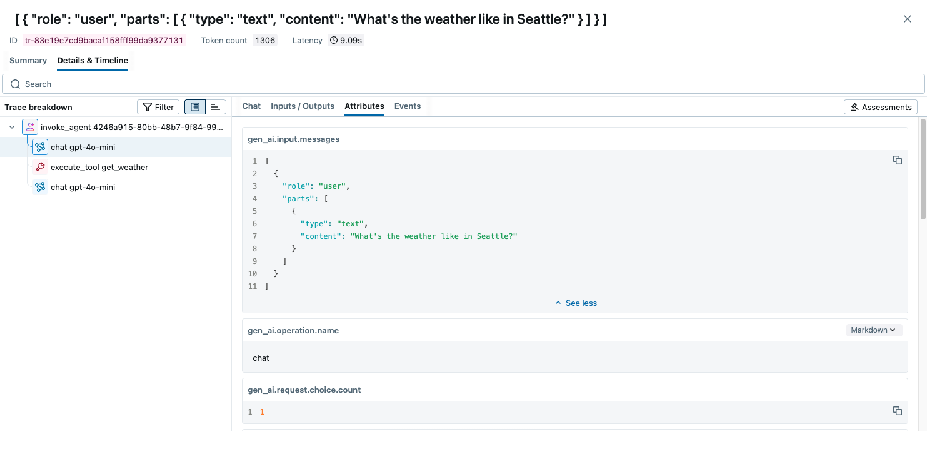Copy the gen_ai.input.messages value
Screen dimensions: 927x454
coord(897,160)
